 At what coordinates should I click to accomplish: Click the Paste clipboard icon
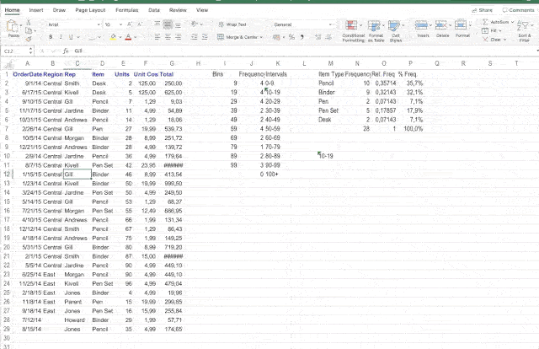point(12,26)
